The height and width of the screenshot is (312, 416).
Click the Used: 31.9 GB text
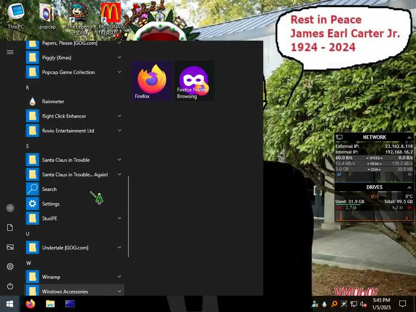pos(350,201)
